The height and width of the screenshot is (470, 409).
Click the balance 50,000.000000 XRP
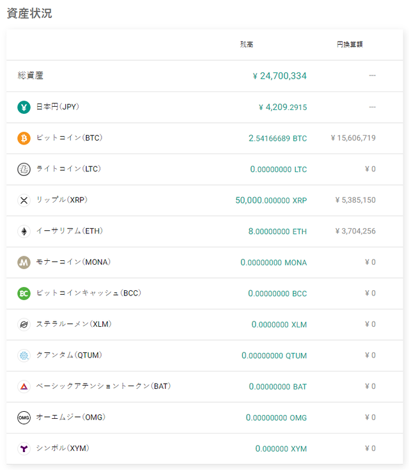[271, 201]
